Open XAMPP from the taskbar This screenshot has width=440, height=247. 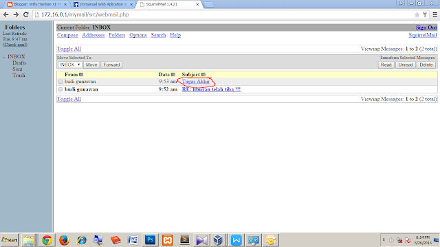(168, 240)
